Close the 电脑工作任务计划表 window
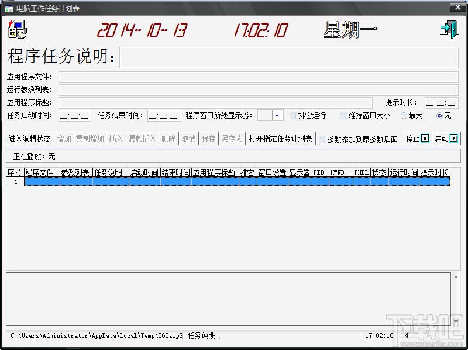Screen dimensions: 468x350 (x=457, y=7)
